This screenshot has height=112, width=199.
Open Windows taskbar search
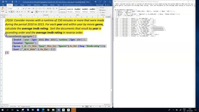pos(7,110)
